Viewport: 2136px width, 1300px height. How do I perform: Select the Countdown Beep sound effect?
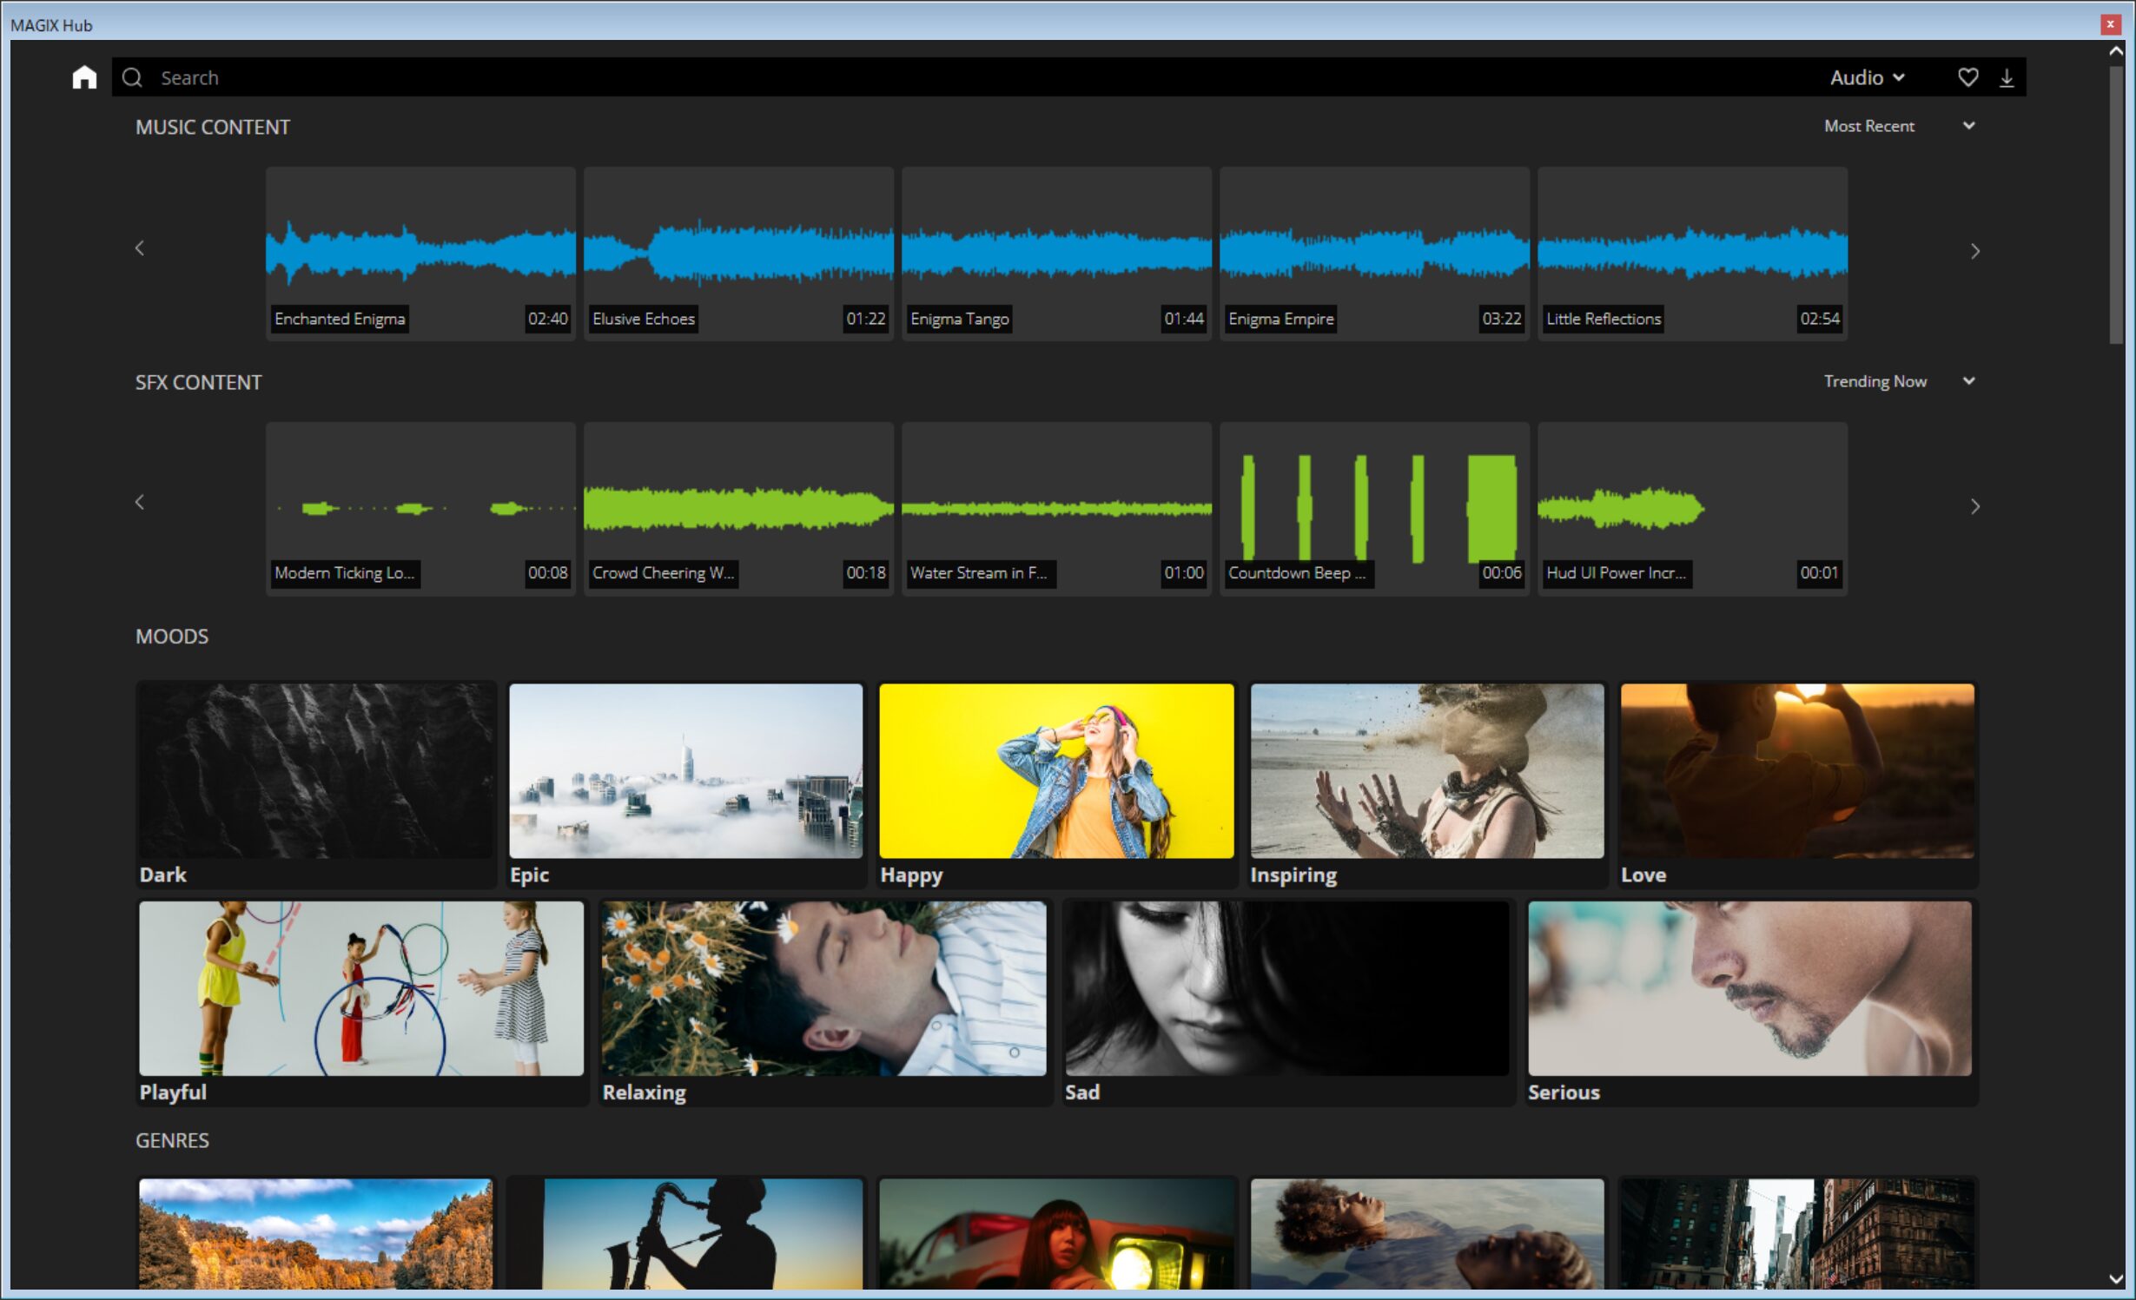(x=1374, y=508)
